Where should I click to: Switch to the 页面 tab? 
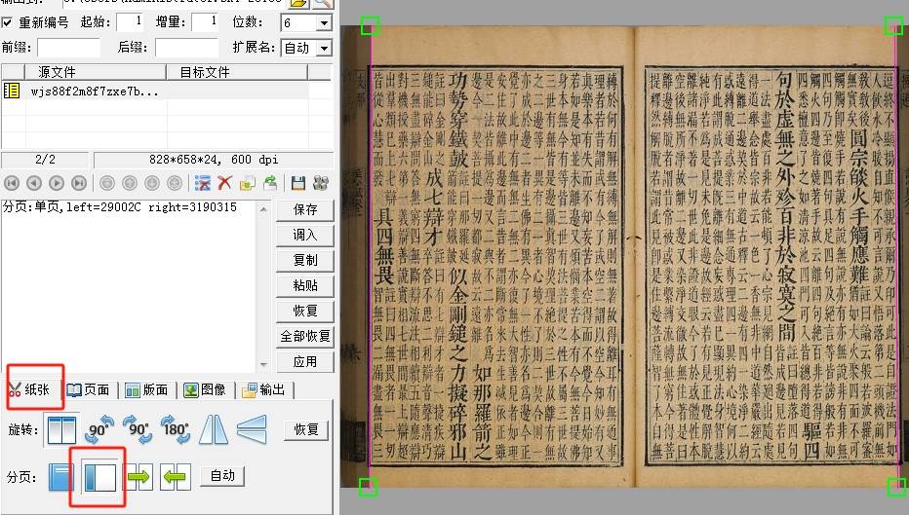[x=89, y=389]
